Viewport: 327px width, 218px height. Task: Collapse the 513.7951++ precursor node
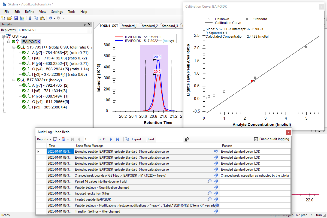tap(14, 47)
